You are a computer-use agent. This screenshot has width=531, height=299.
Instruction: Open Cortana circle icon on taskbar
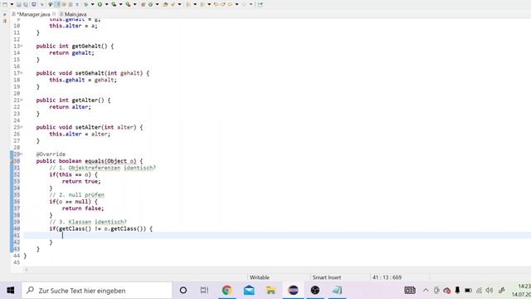click(183, 290)
